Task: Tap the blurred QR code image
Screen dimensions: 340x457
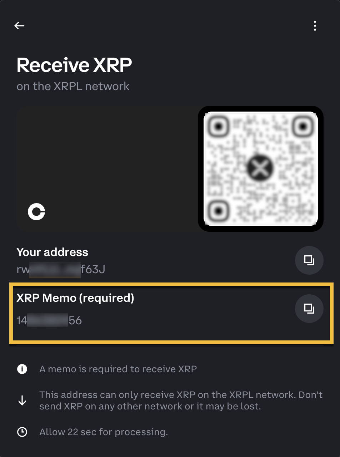Action: 261,168
